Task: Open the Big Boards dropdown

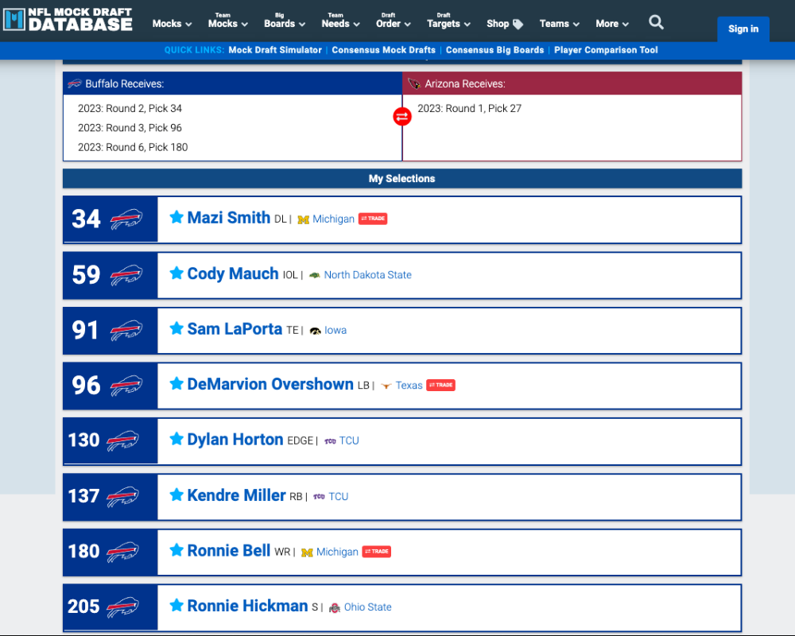Action: [285, 21]
